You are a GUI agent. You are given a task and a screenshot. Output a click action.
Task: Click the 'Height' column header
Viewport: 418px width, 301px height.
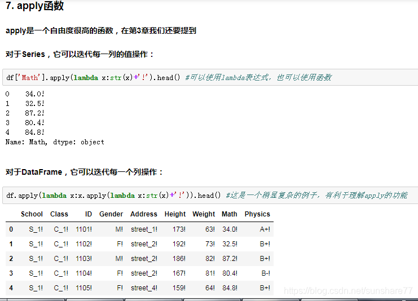(x=175, y=214)
